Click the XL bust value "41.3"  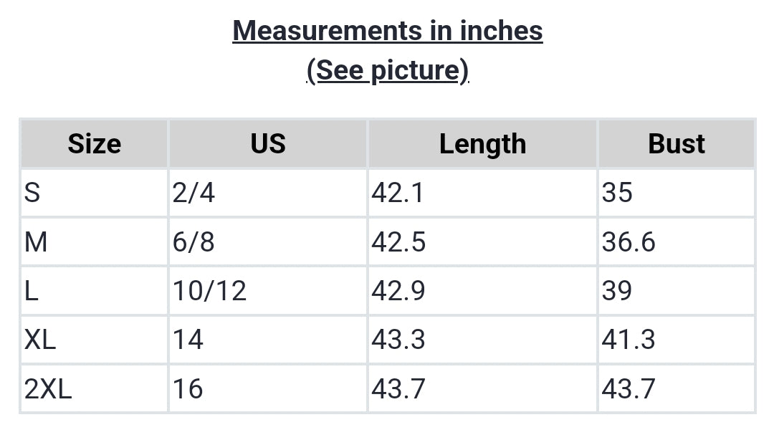coord(629,340)
